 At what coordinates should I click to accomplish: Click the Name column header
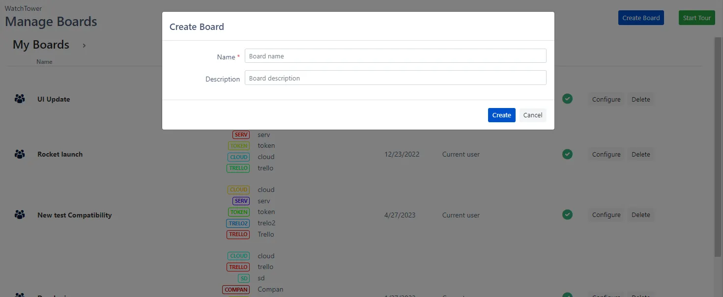pos(44,62)
